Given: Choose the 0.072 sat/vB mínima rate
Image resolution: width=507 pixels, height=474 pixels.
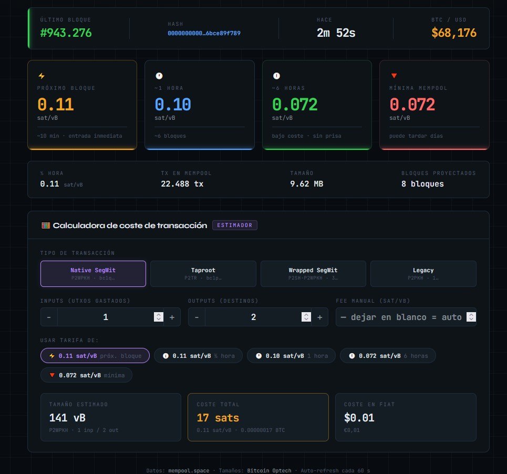Looking at the screenshot, I should 86,375.
